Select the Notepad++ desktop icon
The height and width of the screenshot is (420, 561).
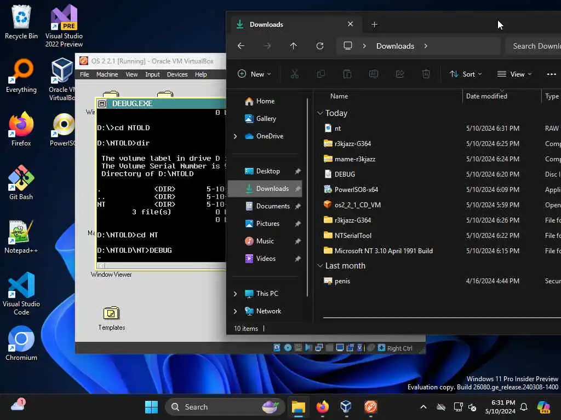click(21, 236)
